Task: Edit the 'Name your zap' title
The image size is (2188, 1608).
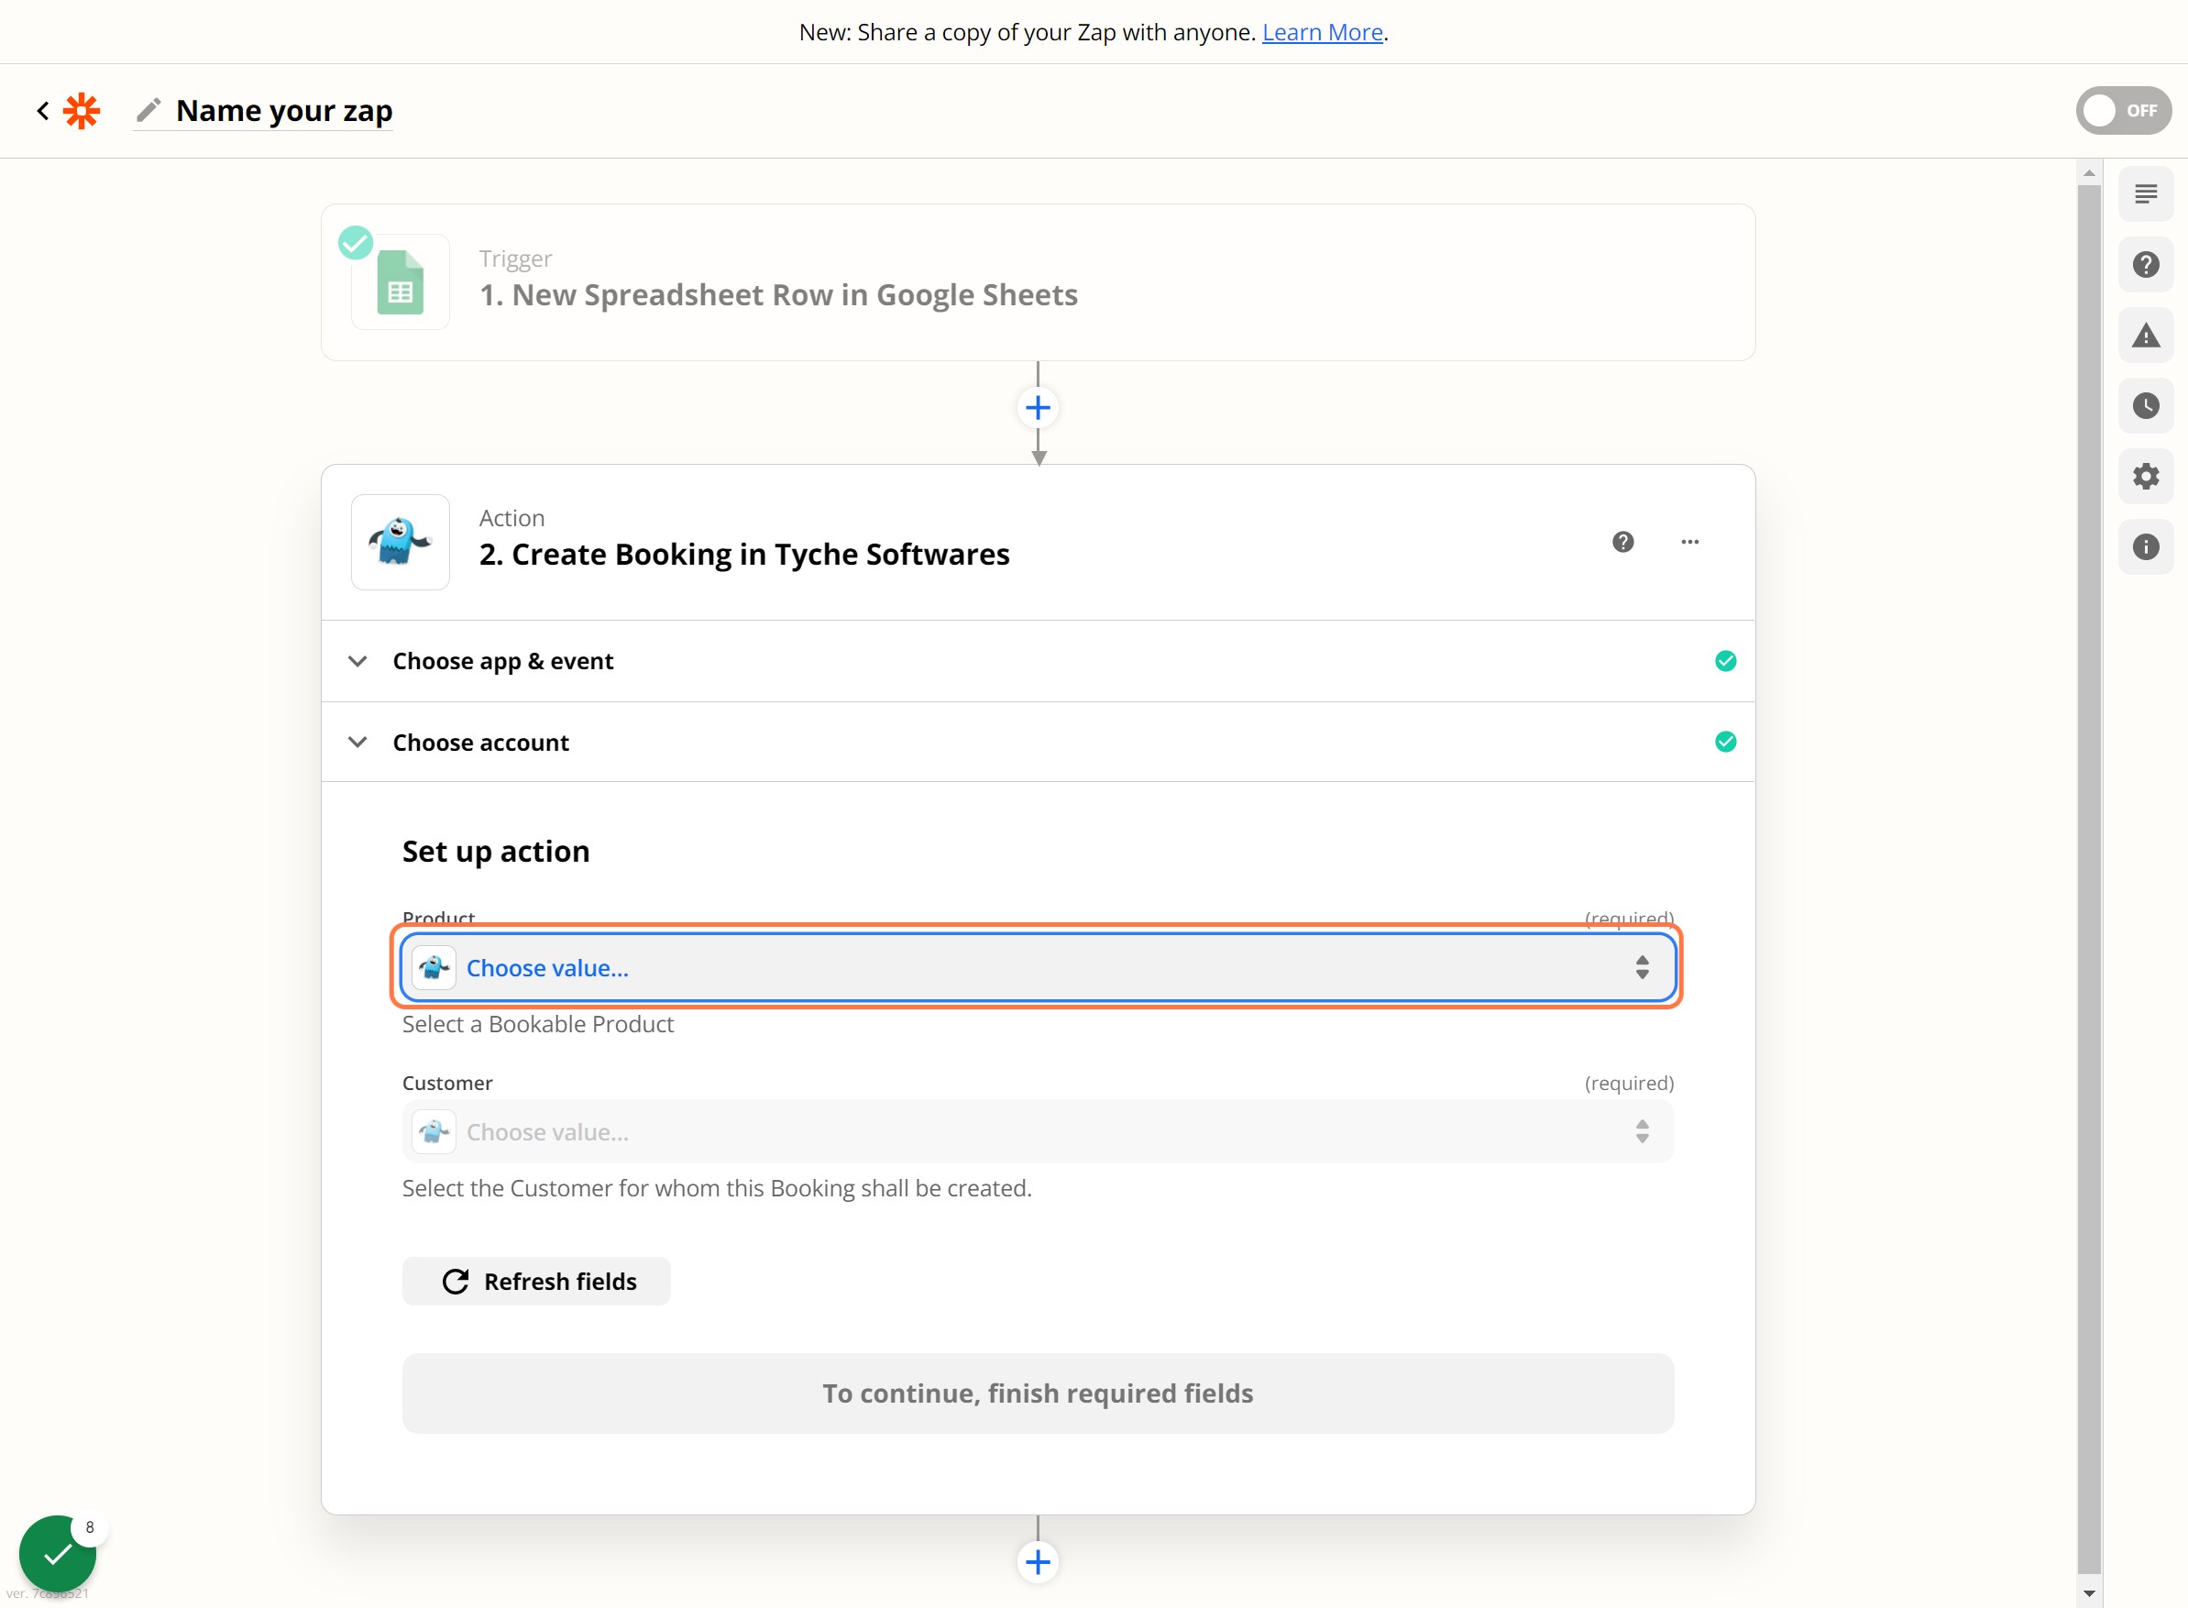Action: (x=284, y=111)
